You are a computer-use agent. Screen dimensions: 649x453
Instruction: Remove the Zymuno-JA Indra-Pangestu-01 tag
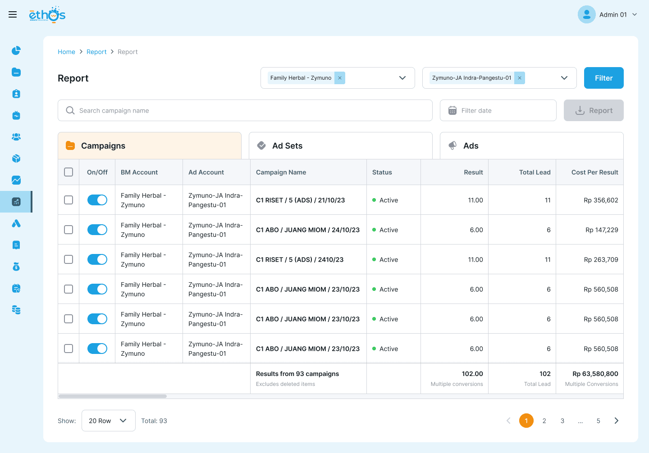pos(520,78)
